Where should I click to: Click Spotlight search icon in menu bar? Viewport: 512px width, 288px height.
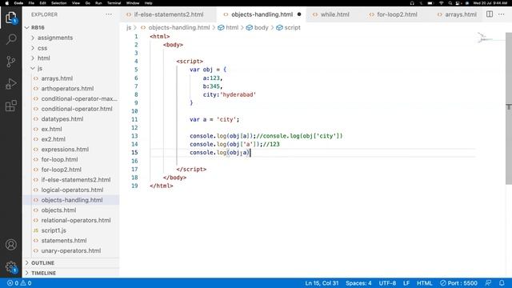point(450,3)
